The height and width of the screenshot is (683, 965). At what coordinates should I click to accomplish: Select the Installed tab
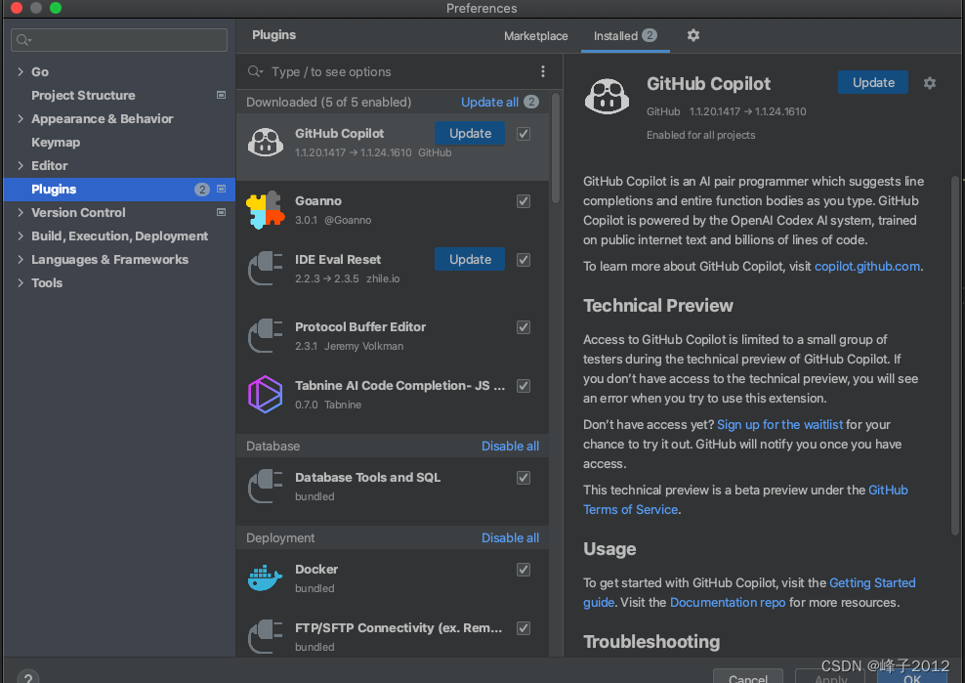pyautogui.click(x=625, y=36)
